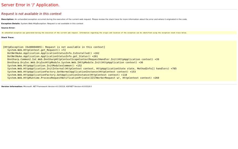
Task: Click the 'Stack Trace:' label
Action: tap(8, 37)
